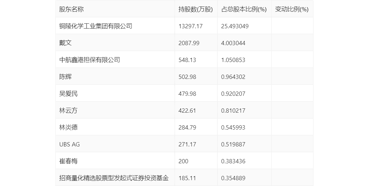Screen dimensions: 369x186
Task: Click the ratio 1.050853
Action: [x=233, y=60]
